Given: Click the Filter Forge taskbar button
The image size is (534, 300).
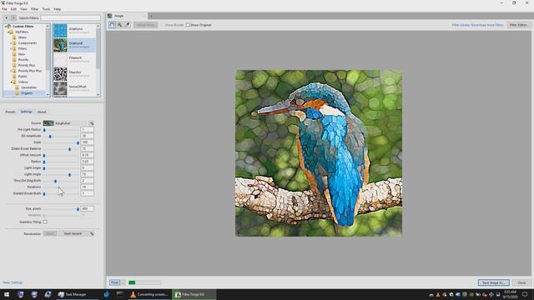Looking at the screenshot, I should 194,294.
